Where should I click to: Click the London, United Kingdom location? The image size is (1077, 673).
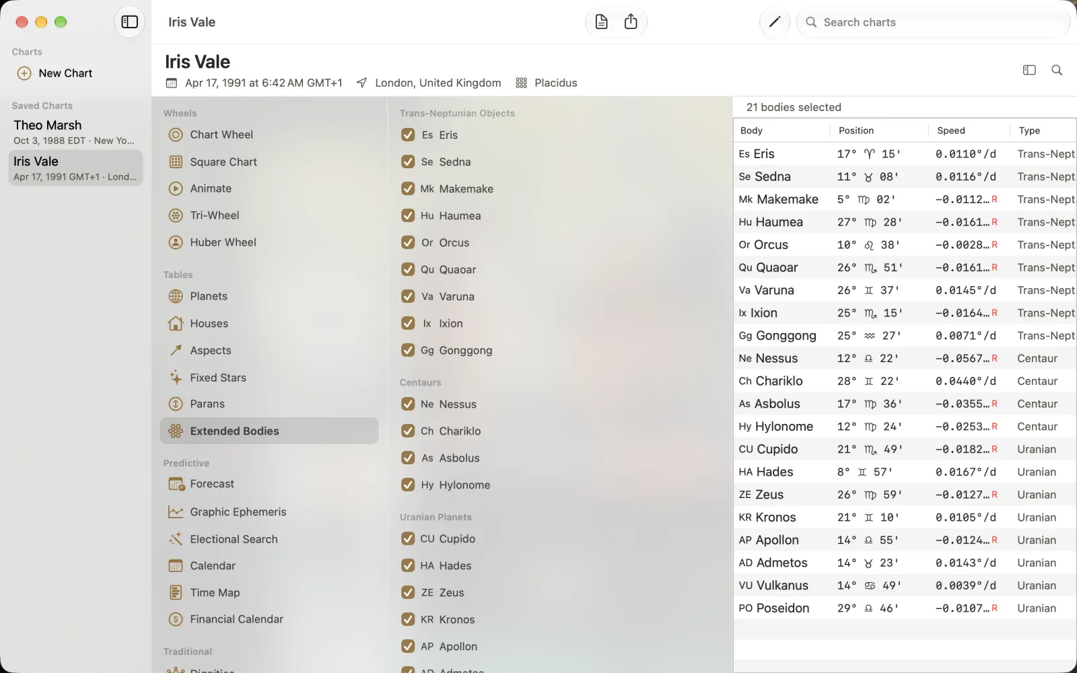tap(438, 83)
